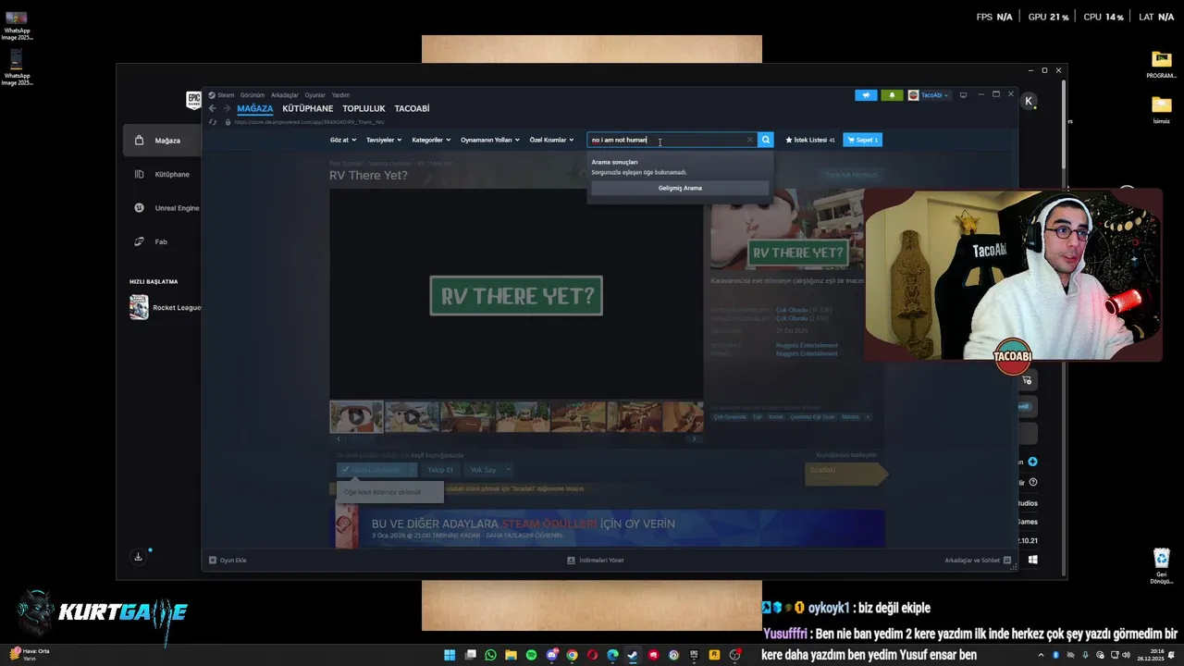
Task: Open the Görünüm menu
Action: click(x=253, y=94)
